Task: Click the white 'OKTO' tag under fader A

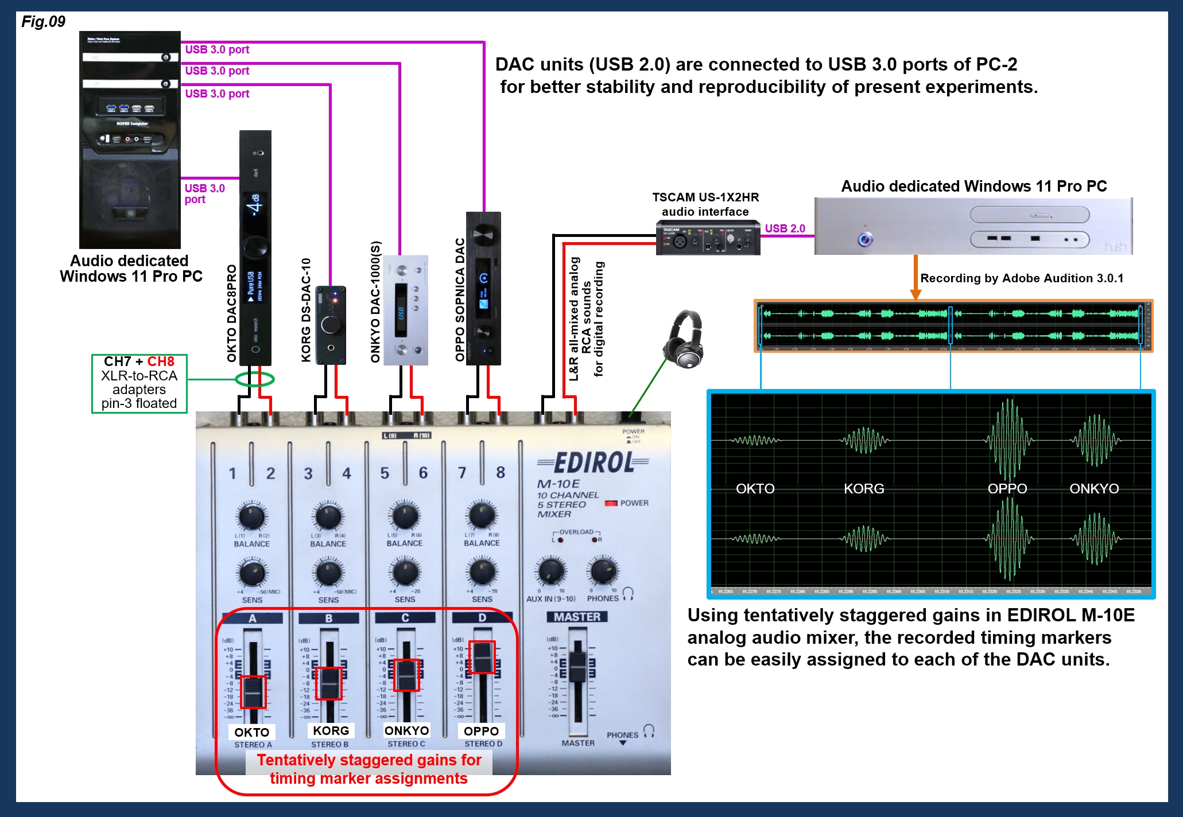Action: [252, 732]
